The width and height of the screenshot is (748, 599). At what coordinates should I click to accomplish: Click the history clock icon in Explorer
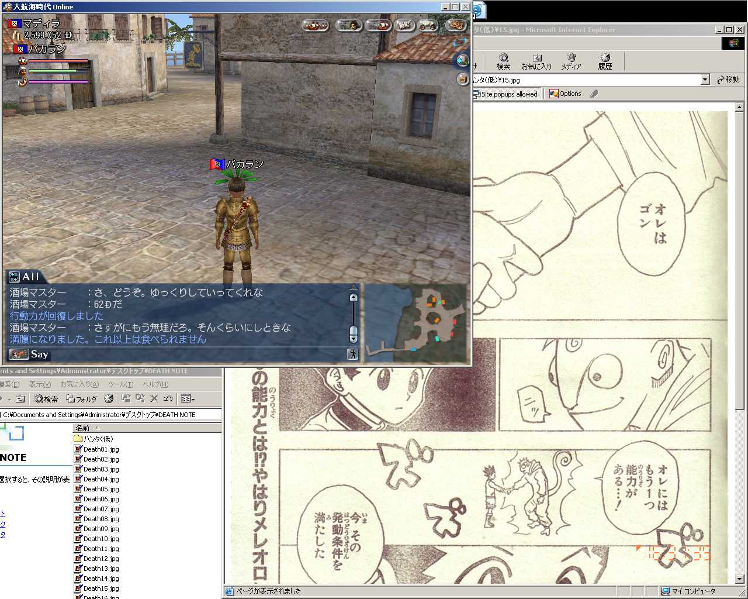[109, 399]
